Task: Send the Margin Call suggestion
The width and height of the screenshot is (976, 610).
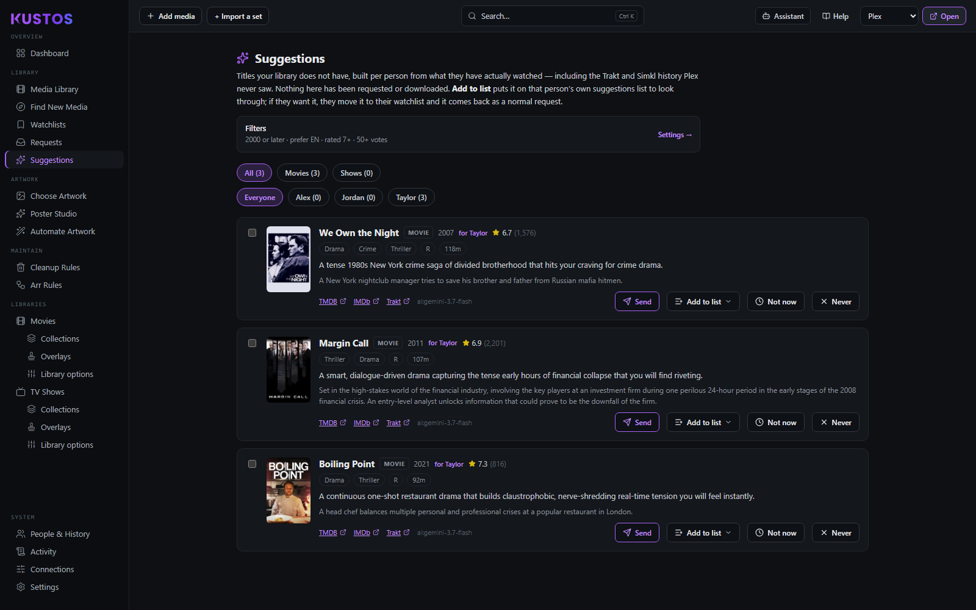Action: coord(637,422)
